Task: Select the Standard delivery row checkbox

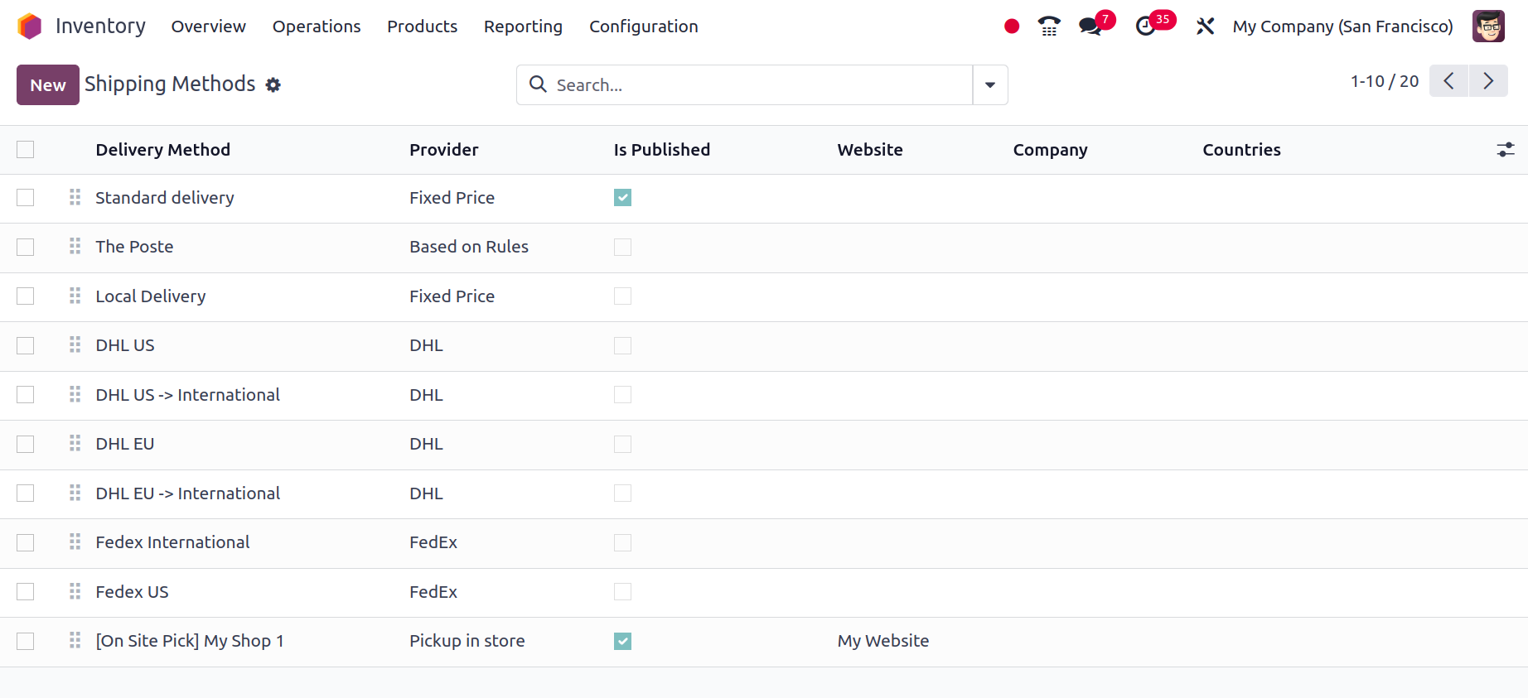Action: click(26, 198)
